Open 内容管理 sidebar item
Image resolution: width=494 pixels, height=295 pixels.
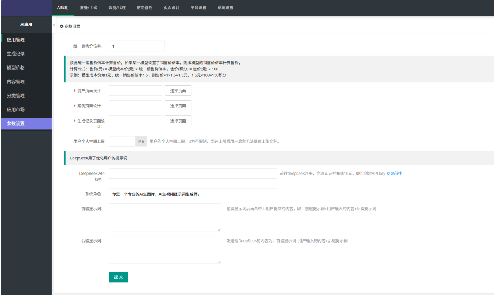tap(26, 82)
